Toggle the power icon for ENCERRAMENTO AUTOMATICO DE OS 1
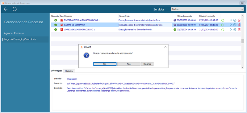The height and width of the screenshot is (113, 247). [223, 20]
